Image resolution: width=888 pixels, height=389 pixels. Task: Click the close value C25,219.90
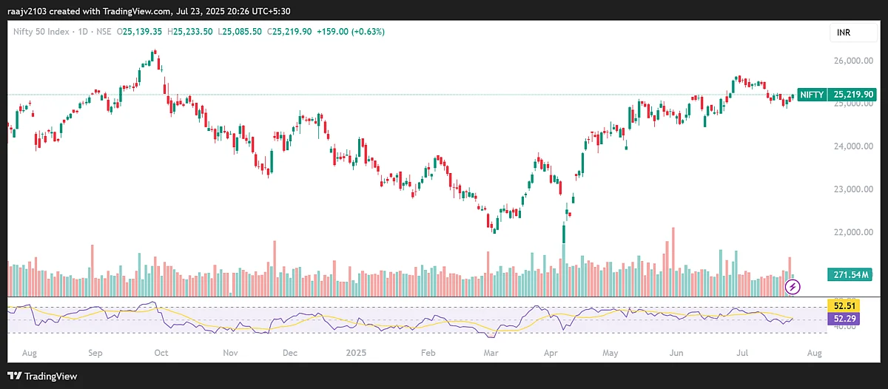click(x=291, y=32)
